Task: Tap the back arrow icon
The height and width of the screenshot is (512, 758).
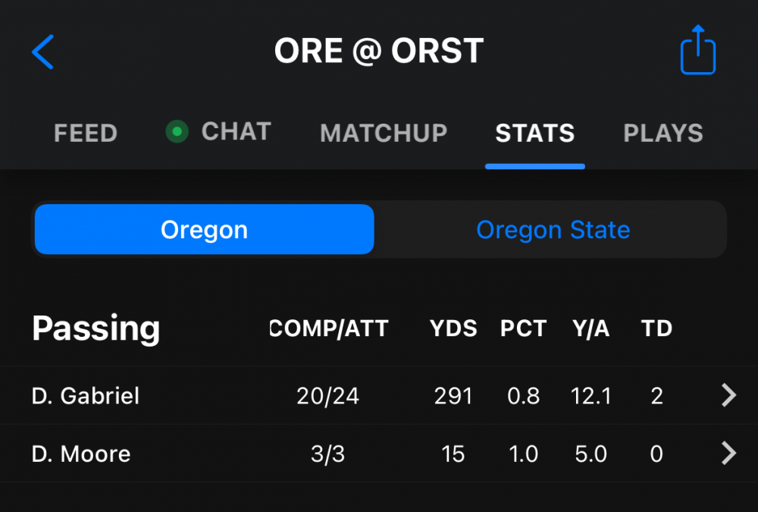Action: (43, 52)
